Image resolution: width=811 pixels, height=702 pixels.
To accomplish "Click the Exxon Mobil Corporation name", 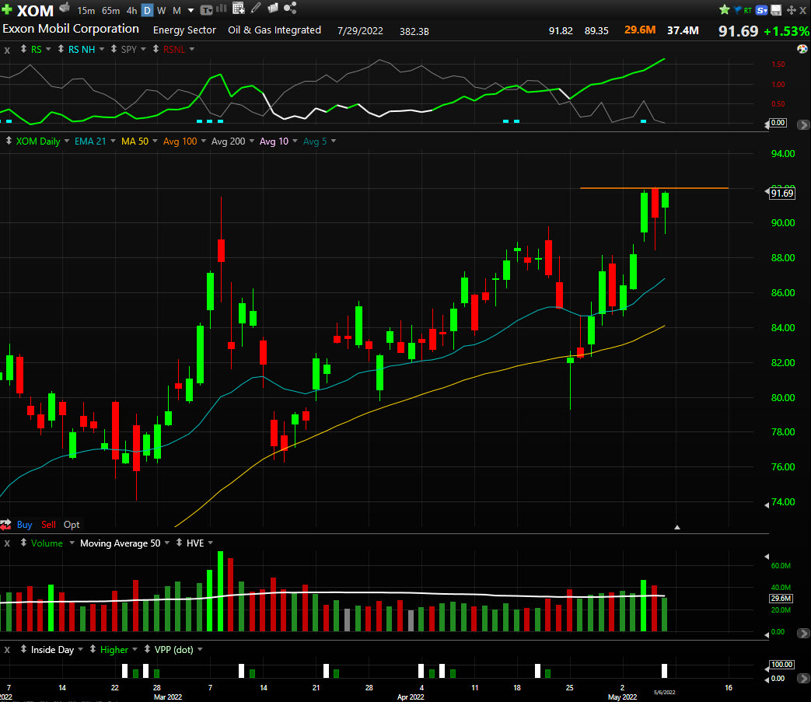I will click(x=71, y=29).
